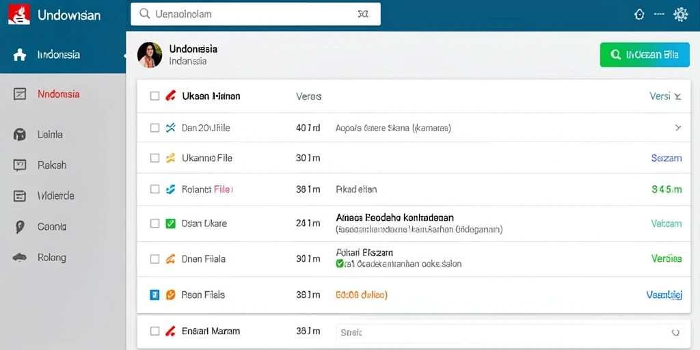Screen dimensions: 700x350
Task: Open the Sezam link on Ukanno File row
Action: coord(667,158)
